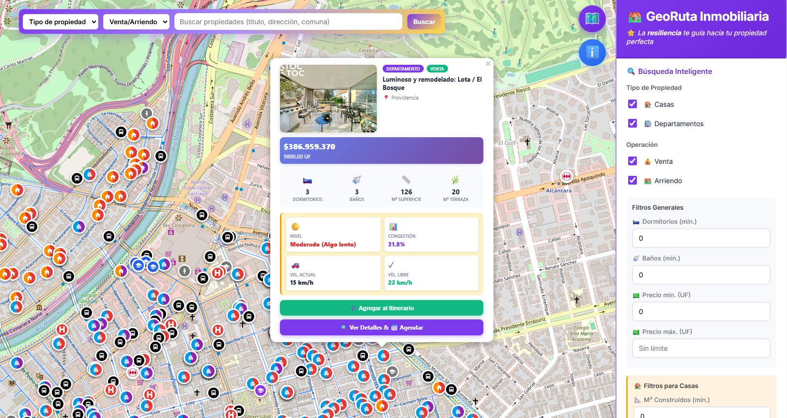Image resolution: width=787 pixels, height=418 pixels.
Task: Uncheck the Venta operation checkbox
Action: [x=633, y=161]
